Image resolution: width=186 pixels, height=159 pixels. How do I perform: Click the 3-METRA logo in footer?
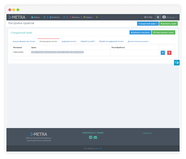(x=39, y=134)
